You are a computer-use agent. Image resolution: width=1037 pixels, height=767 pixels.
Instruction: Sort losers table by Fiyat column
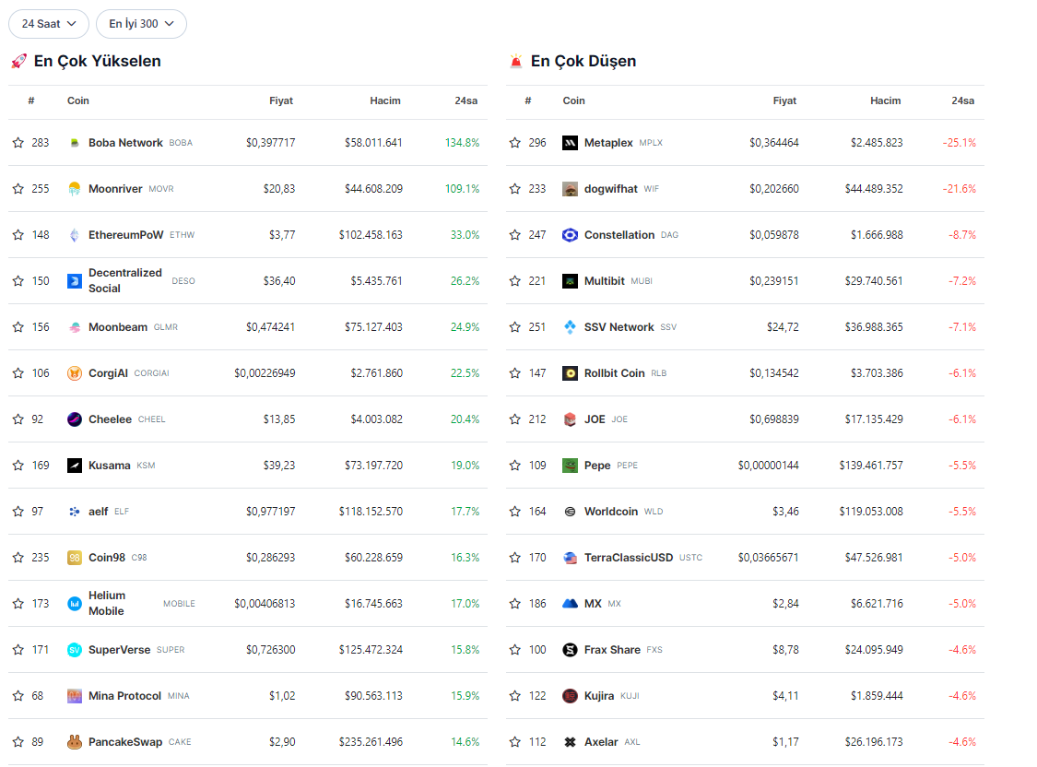[x=784, y=100]
